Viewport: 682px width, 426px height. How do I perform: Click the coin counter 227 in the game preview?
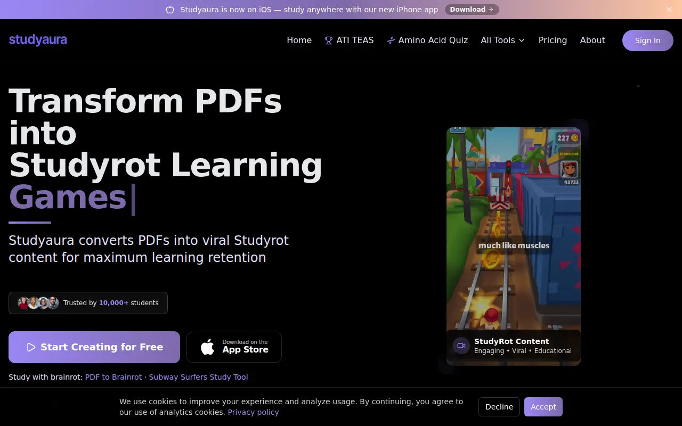pyautogui.click(x=568, y=138)
